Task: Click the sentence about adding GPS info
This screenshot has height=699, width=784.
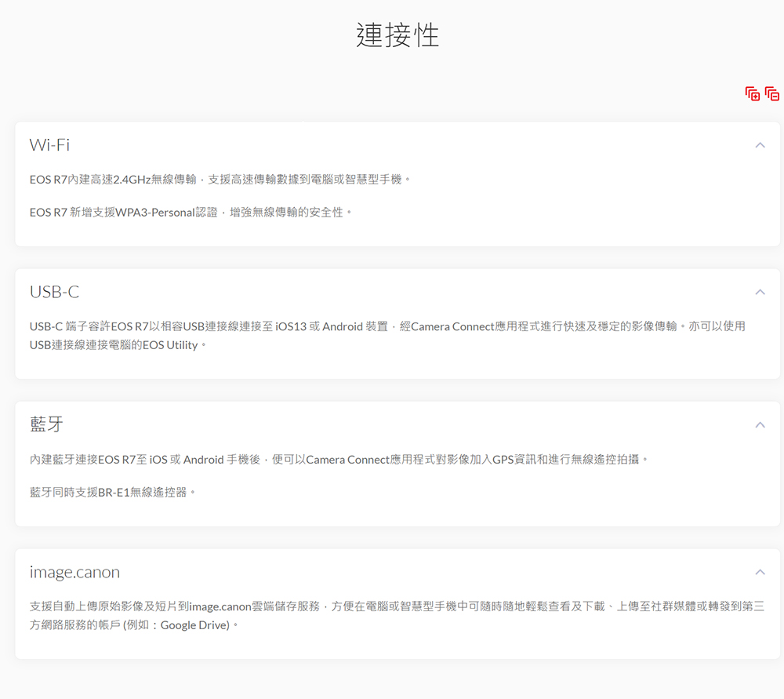Action: tap(339, 459)
